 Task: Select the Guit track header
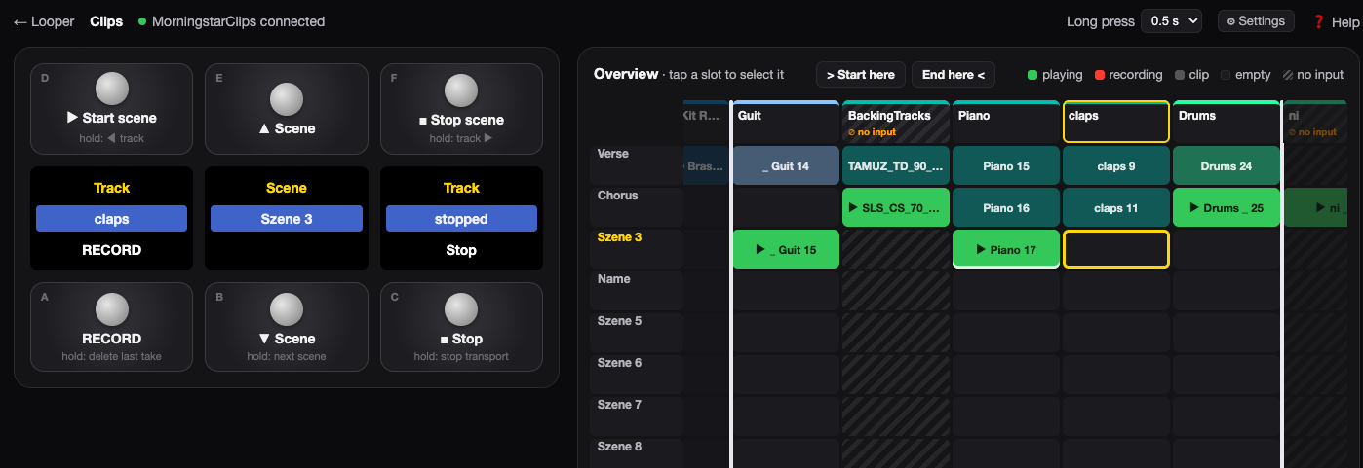tap(786, 122)
